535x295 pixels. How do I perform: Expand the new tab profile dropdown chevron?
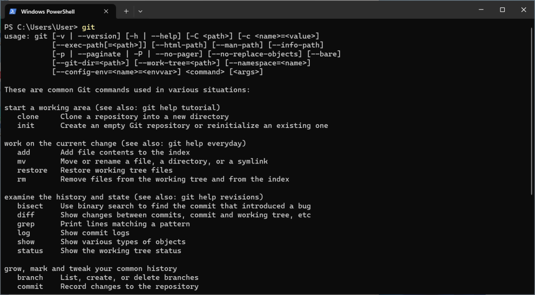coord(140,11)
